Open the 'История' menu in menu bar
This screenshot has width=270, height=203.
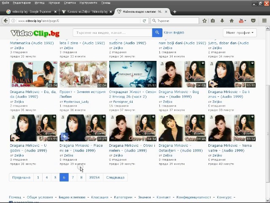(54, 3)
